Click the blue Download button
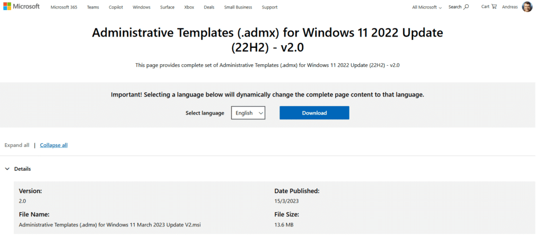This screenshot has width=543, height=245. tap(314, 113)
